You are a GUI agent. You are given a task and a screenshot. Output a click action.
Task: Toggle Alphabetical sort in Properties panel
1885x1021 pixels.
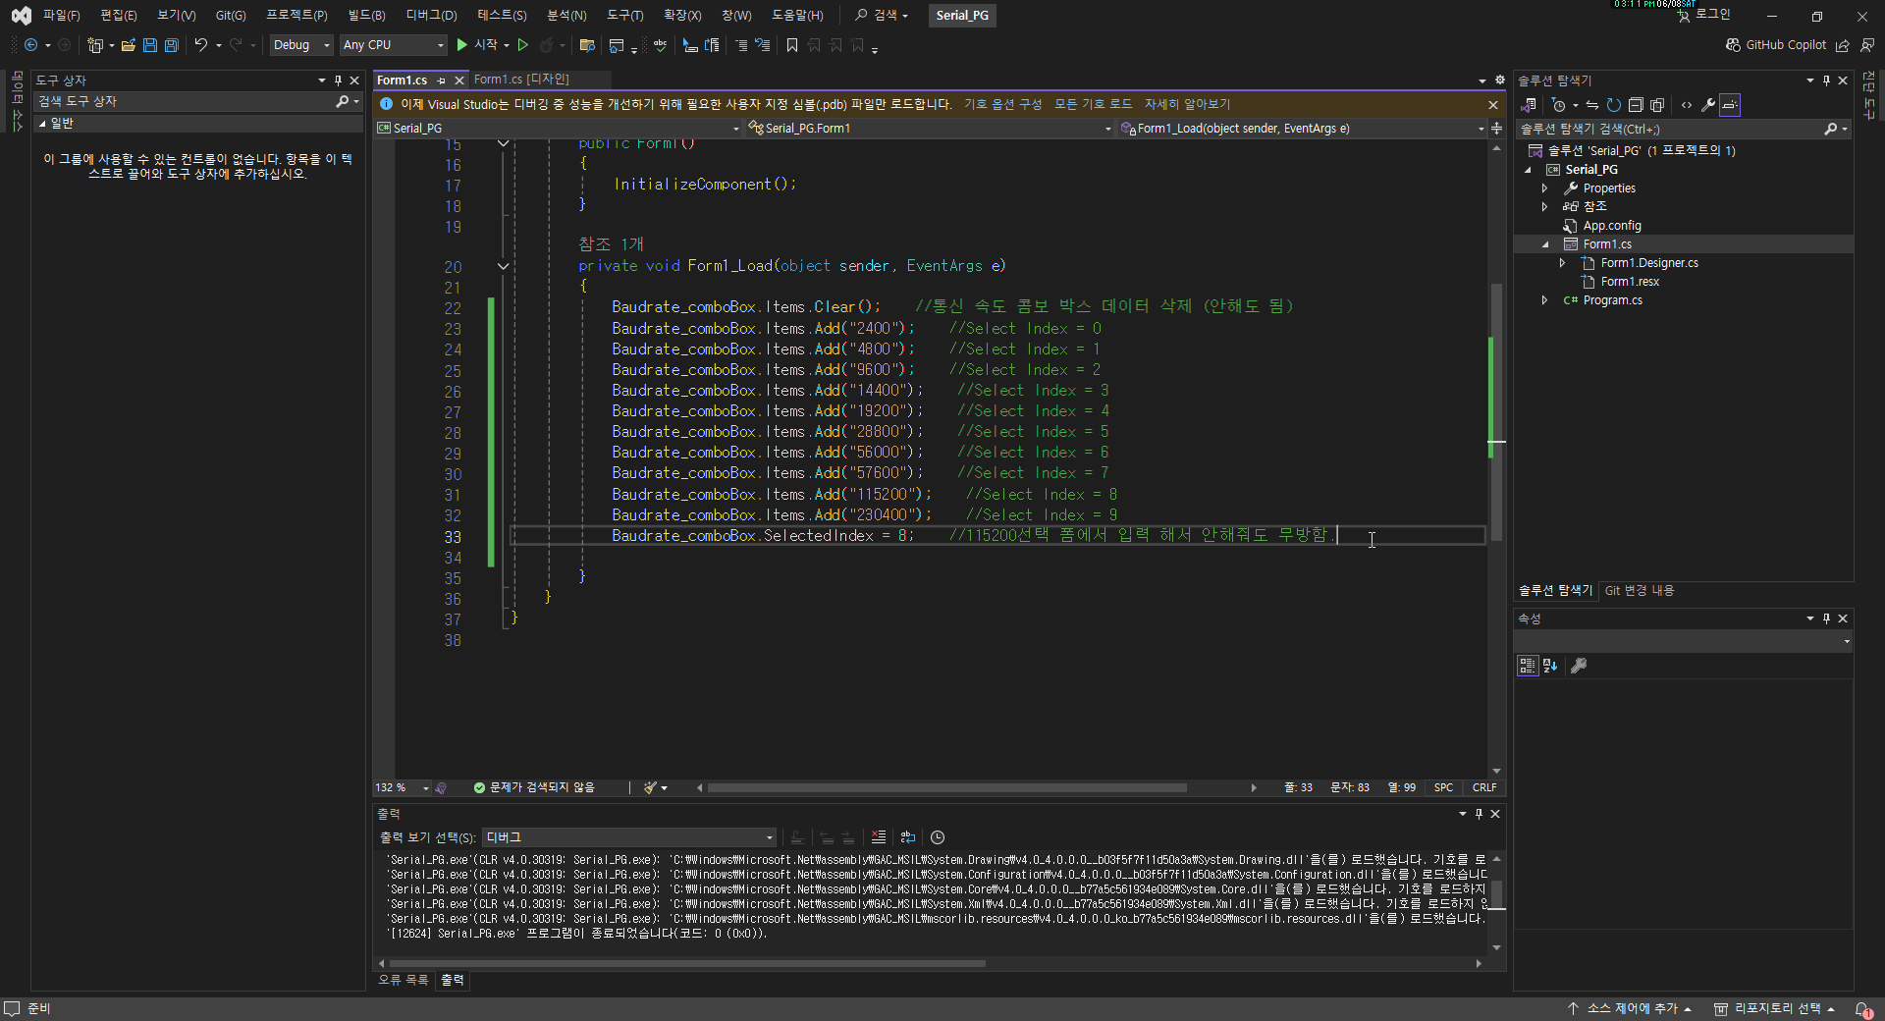1550,666
